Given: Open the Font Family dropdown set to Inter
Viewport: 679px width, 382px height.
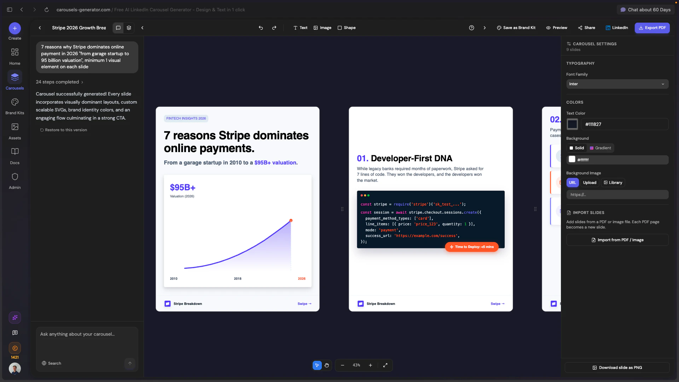Looking at the screenshot, I should pyautogui.click(x=617, y=84).
